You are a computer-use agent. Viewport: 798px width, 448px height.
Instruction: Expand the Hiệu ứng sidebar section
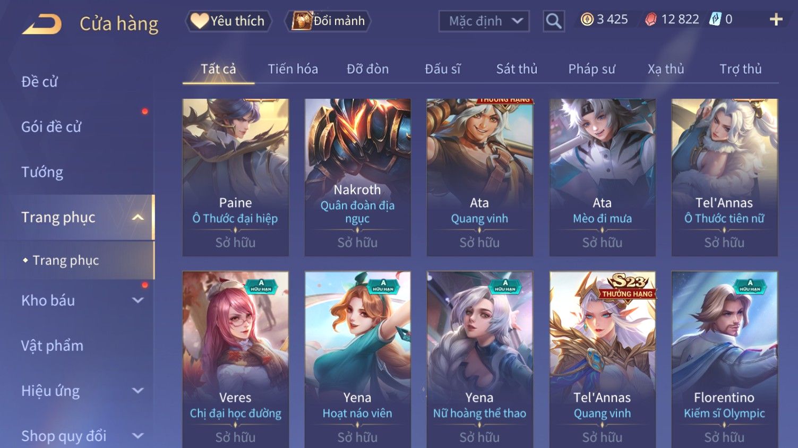[x=138, y=391]
